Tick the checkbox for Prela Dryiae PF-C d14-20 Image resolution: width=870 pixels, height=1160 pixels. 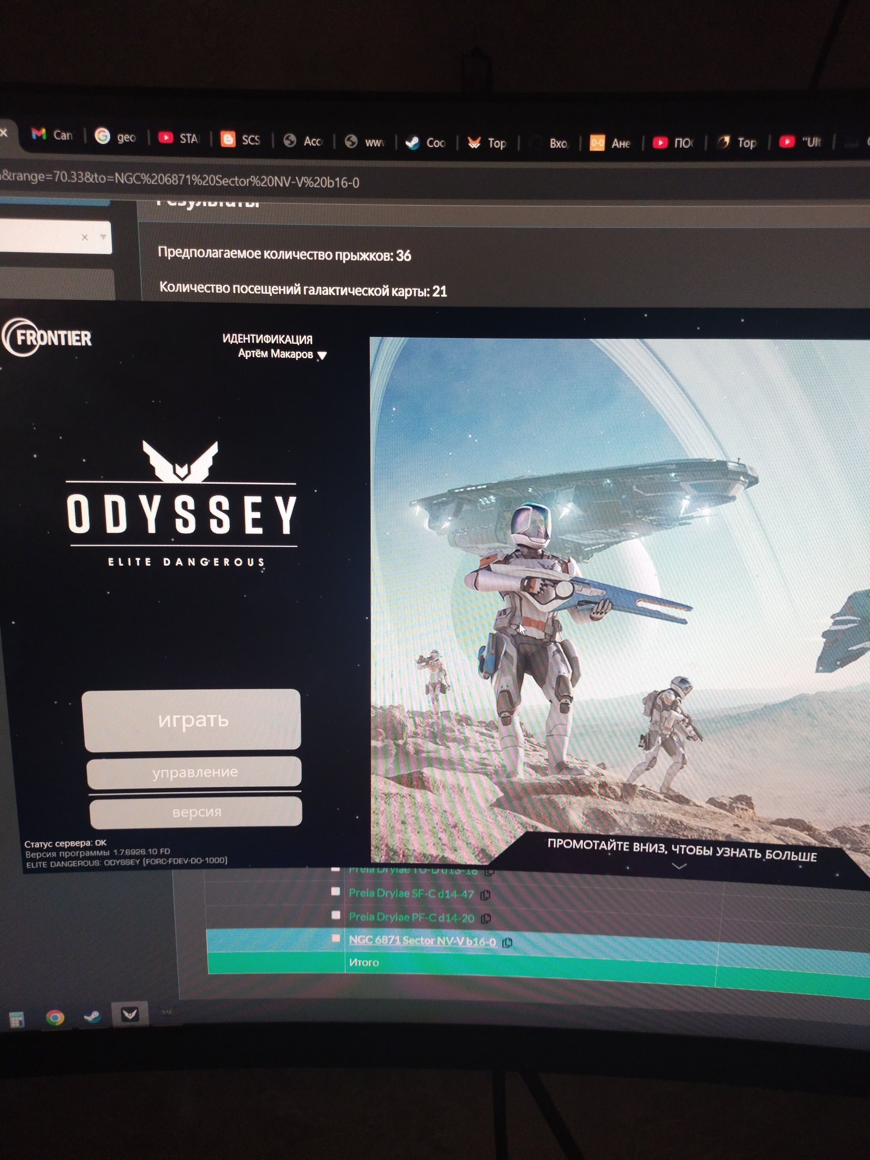(336, 914)
